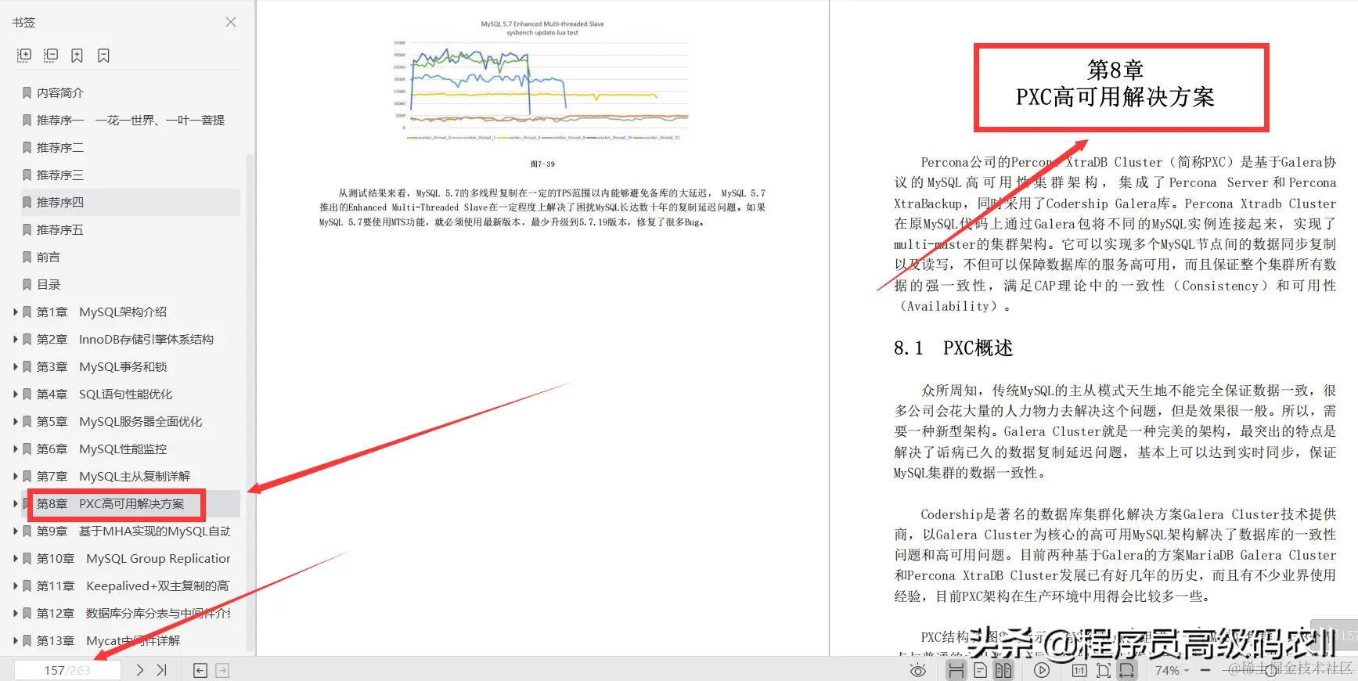The width and height of the screenshot is (1358, 681).
Task: Expand 第9章 基于MHA实现的MySQL
Action: [16, 531]
